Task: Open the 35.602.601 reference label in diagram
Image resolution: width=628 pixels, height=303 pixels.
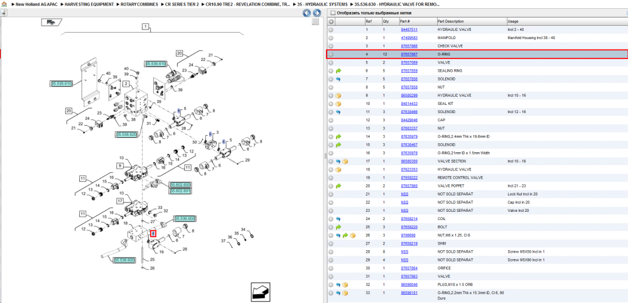Action: (x=180, y=191)
